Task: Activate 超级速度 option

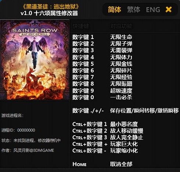Action: coord(121,90)
